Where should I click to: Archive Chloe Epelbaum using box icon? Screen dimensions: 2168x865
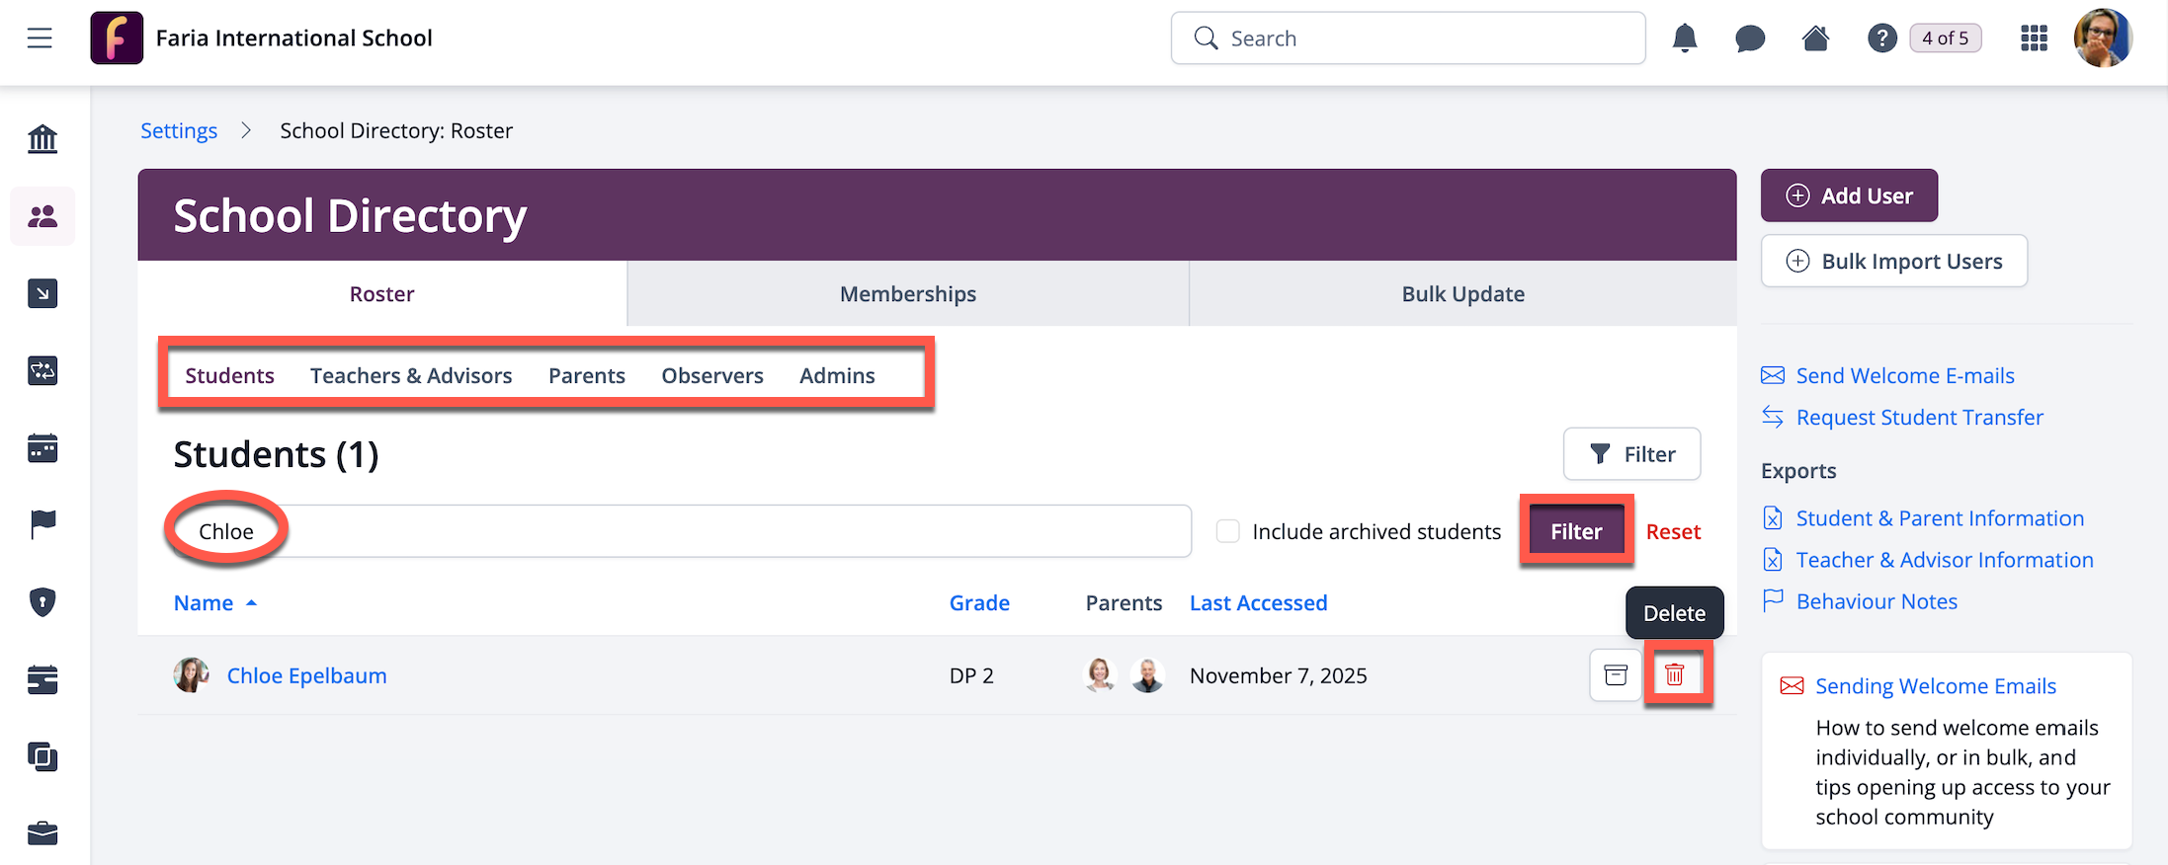click(x=1616, y=674)
